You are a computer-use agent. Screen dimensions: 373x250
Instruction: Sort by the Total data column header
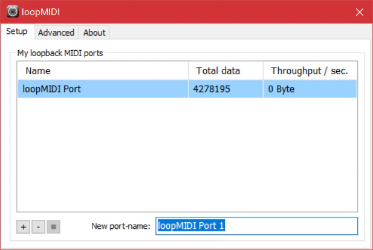[x=225, y=71]
